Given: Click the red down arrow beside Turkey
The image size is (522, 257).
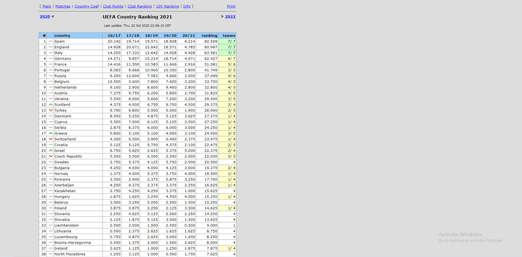Looking at the screenshot, I should click(50, 110).
